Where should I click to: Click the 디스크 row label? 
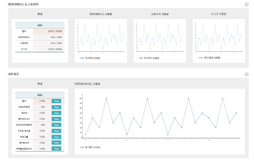(24, 49)
